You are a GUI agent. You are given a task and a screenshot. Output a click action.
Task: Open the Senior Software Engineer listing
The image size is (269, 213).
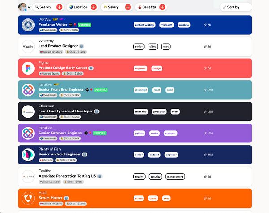(x=61, y=133)
